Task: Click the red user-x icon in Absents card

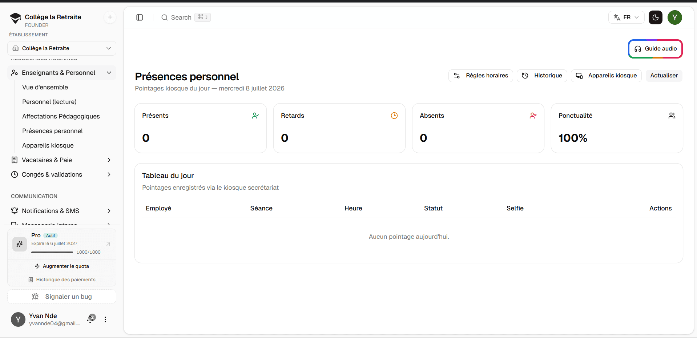Action: [x=533, y=116]
